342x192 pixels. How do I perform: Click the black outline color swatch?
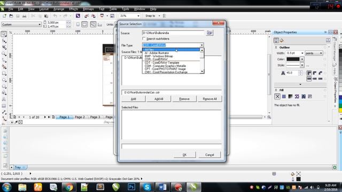(x=293, y=59)
